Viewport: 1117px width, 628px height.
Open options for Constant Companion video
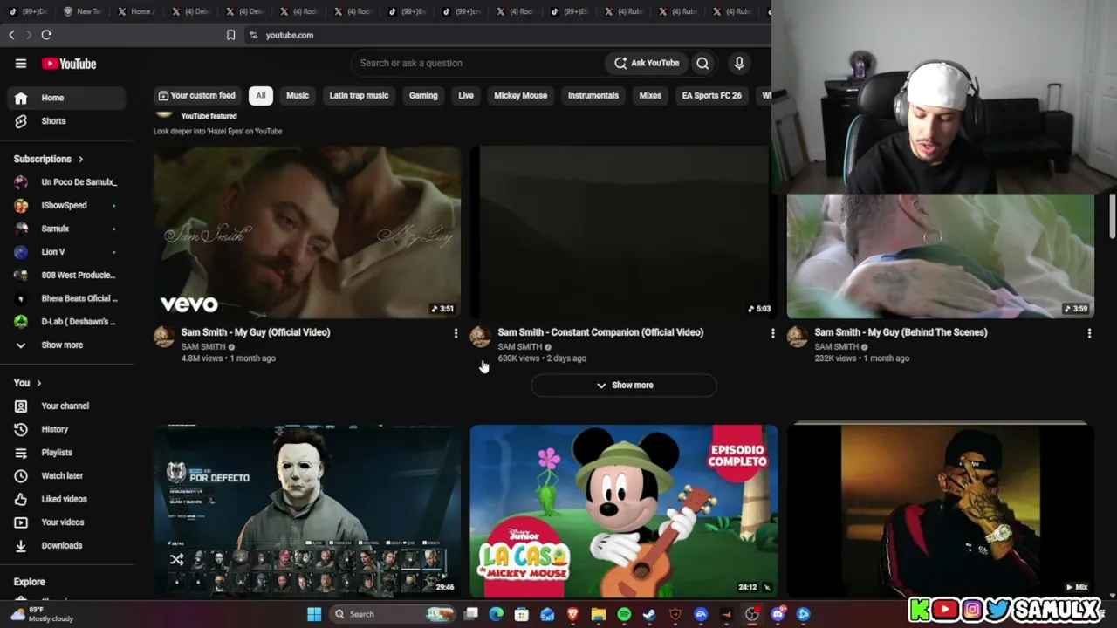(x=772, y=333)
